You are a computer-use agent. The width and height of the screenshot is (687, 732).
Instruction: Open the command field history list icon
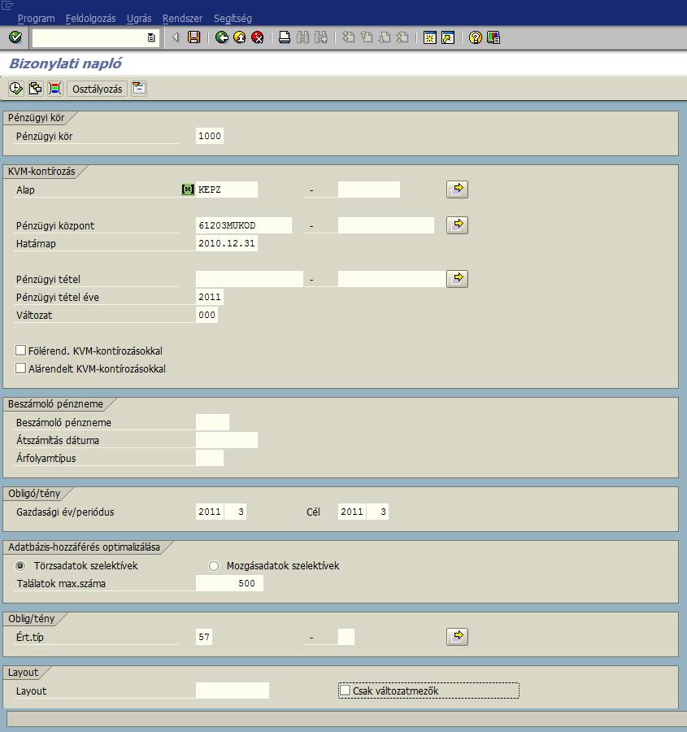[x=151, y=37]
